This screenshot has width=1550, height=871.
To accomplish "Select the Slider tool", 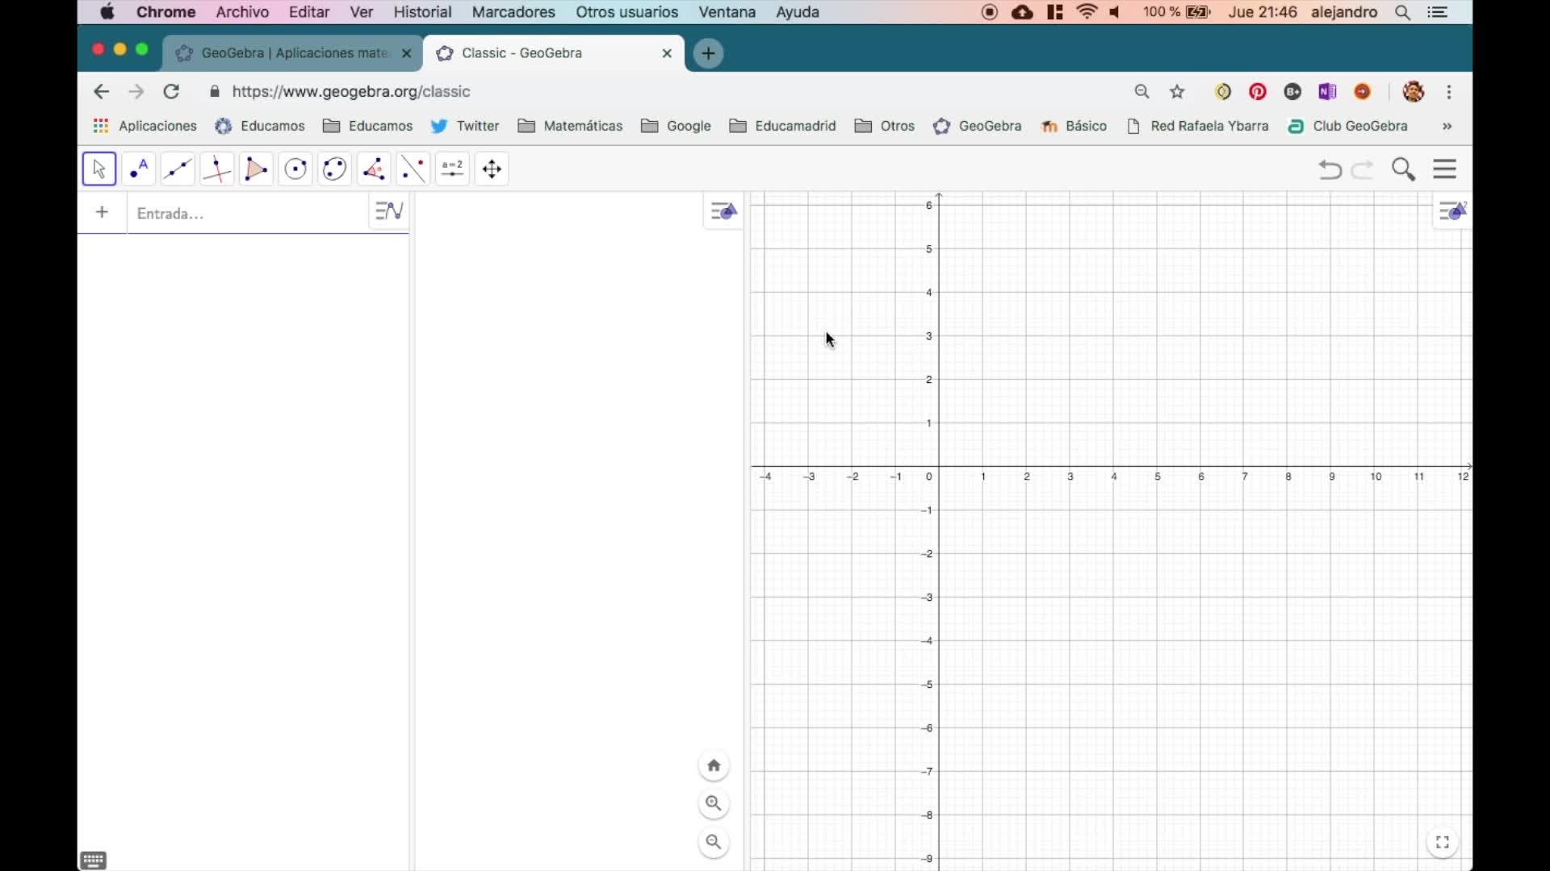I will coord(452,169).
